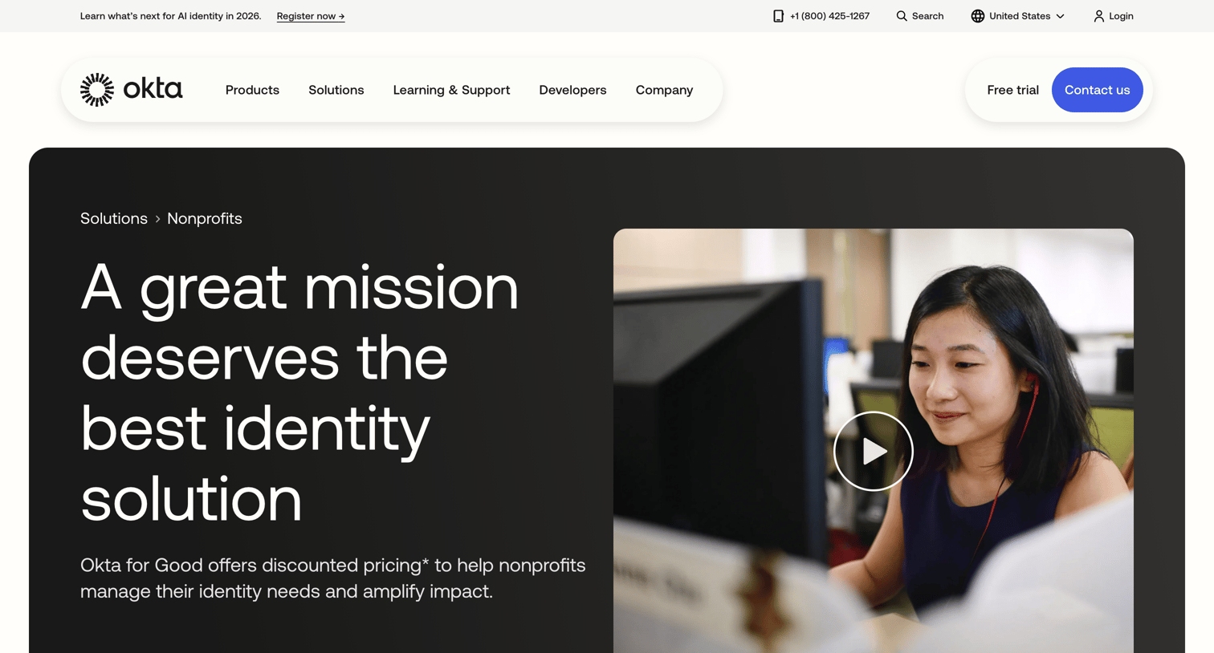Click the Nonprofits breadcrumb

(x=205, y=218)
